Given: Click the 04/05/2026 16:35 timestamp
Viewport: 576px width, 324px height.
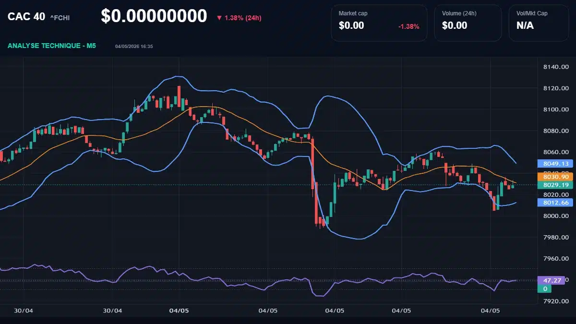Looking at the screenshot, I should pyautogui.click(x=134, y=47).
